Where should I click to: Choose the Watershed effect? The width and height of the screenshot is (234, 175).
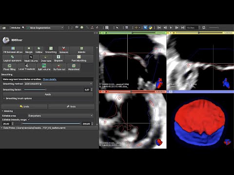coord(74,67)
